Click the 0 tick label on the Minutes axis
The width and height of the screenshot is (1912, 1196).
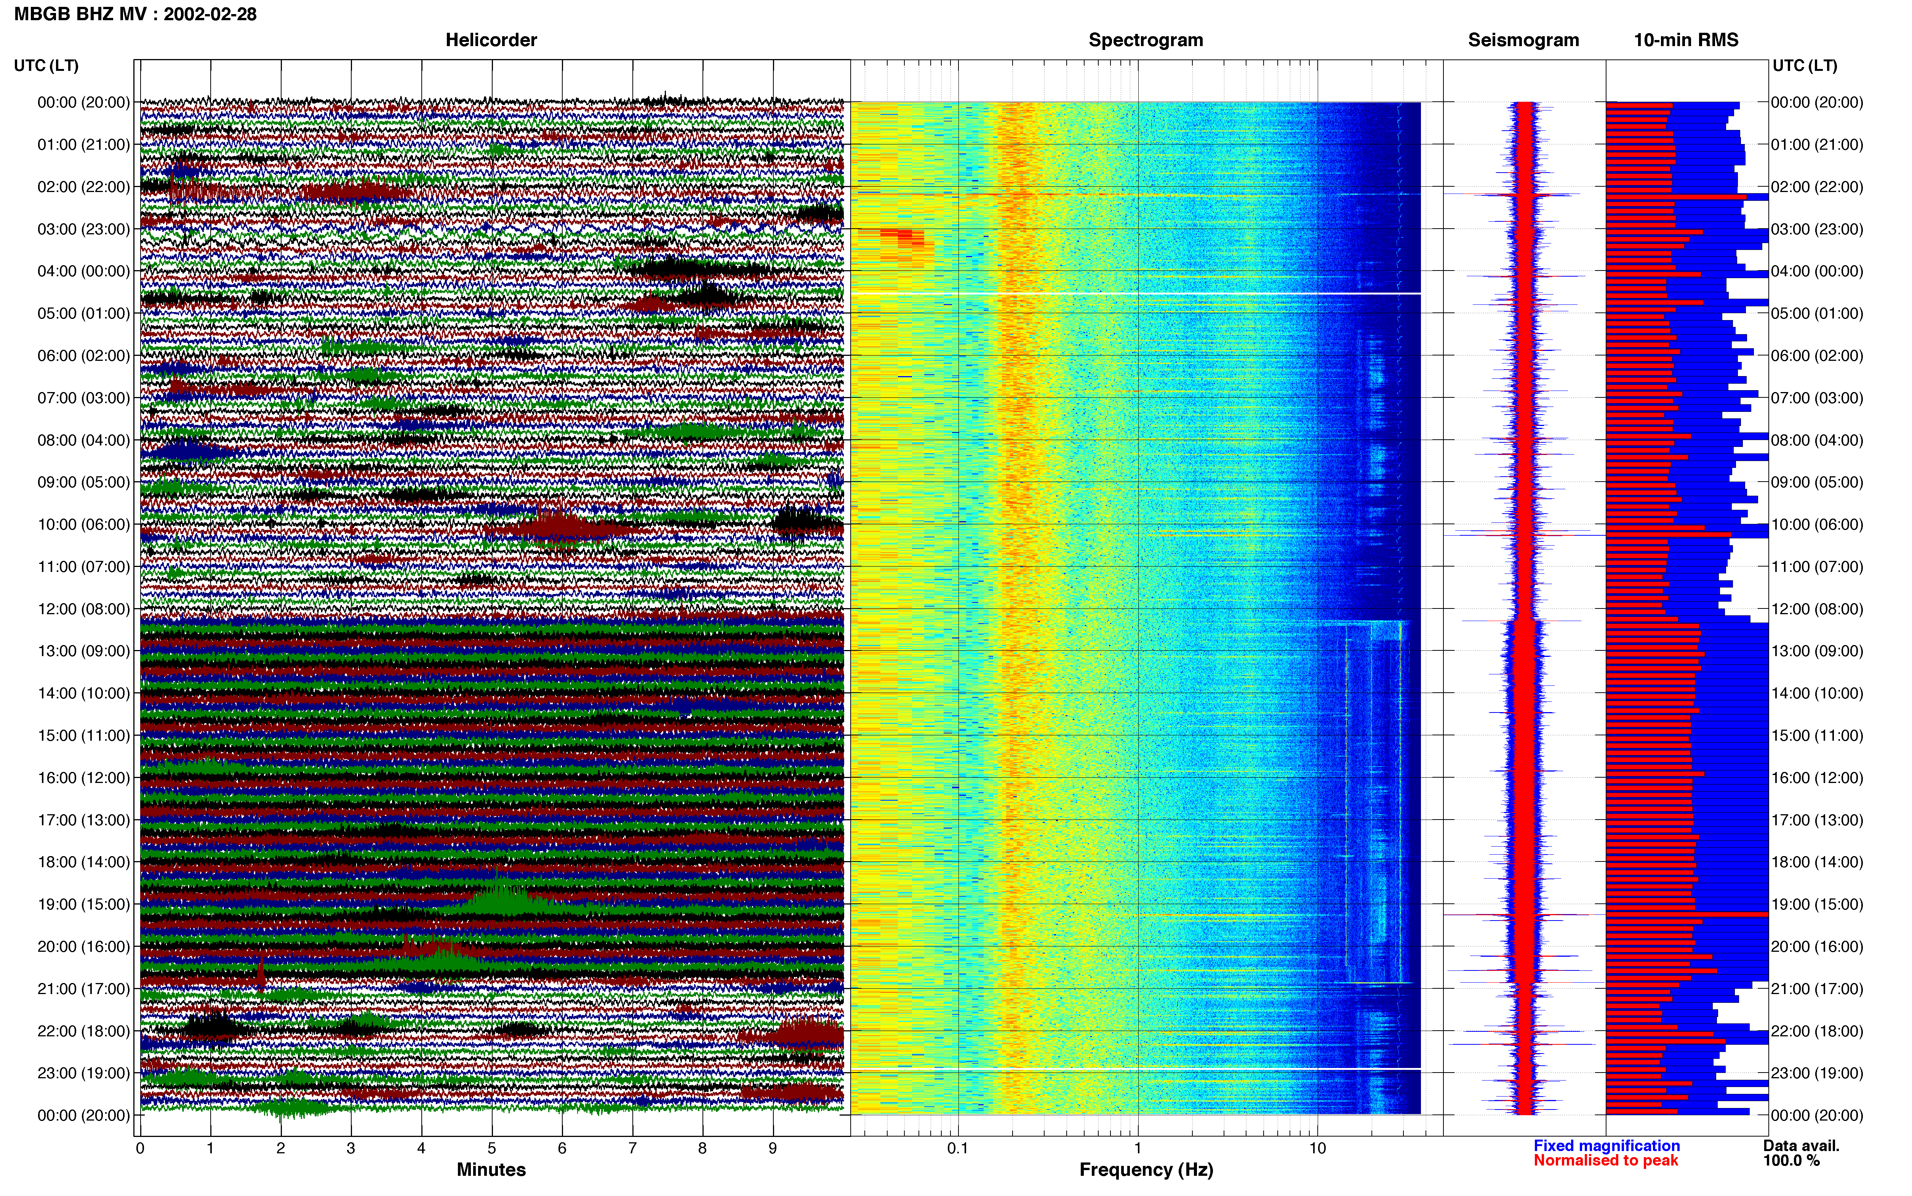click(x=140, y=1148)
